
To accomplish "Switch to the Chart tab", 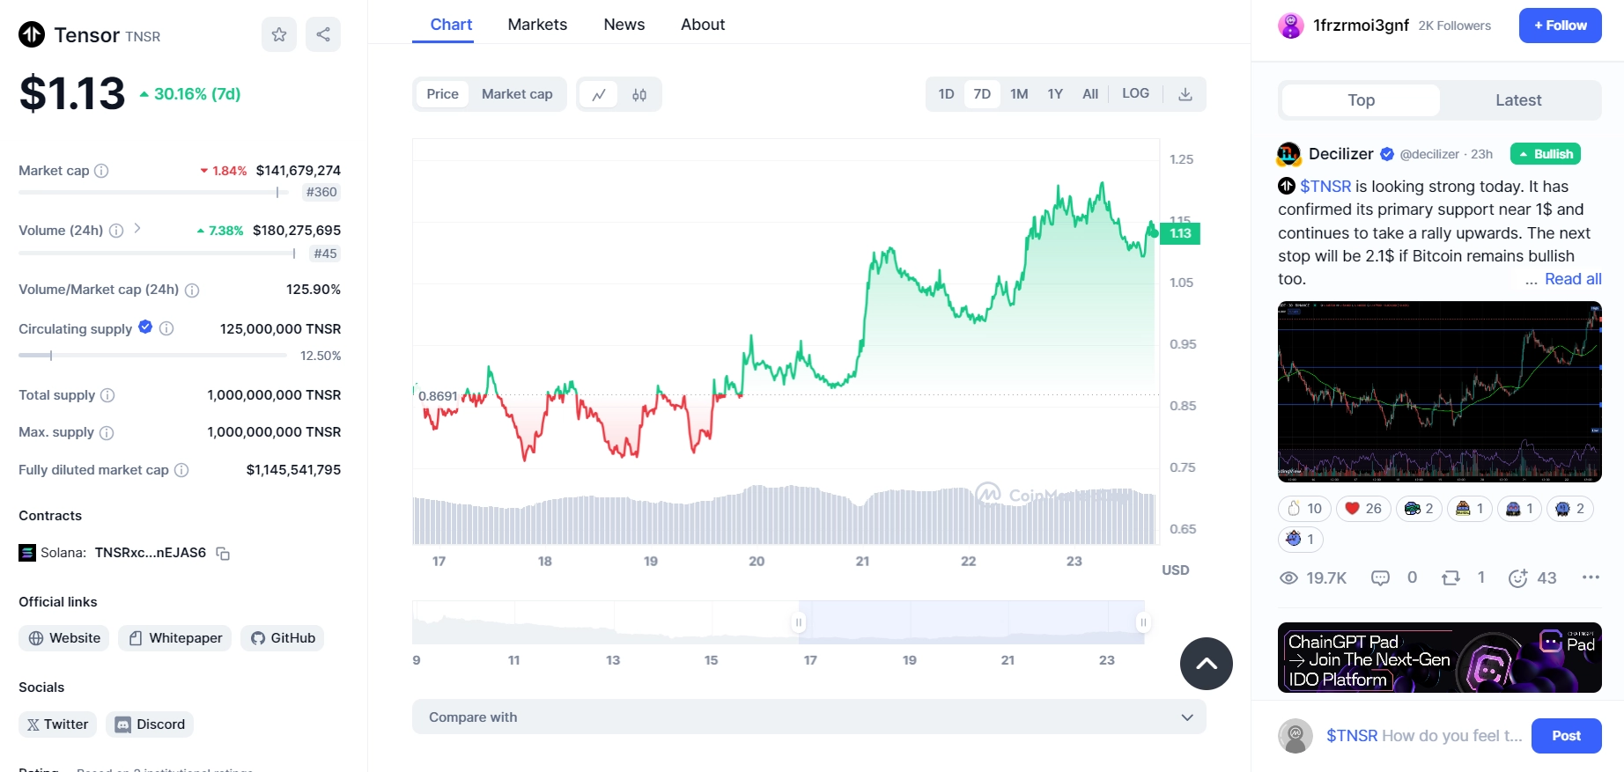I will tap(451, 25).
